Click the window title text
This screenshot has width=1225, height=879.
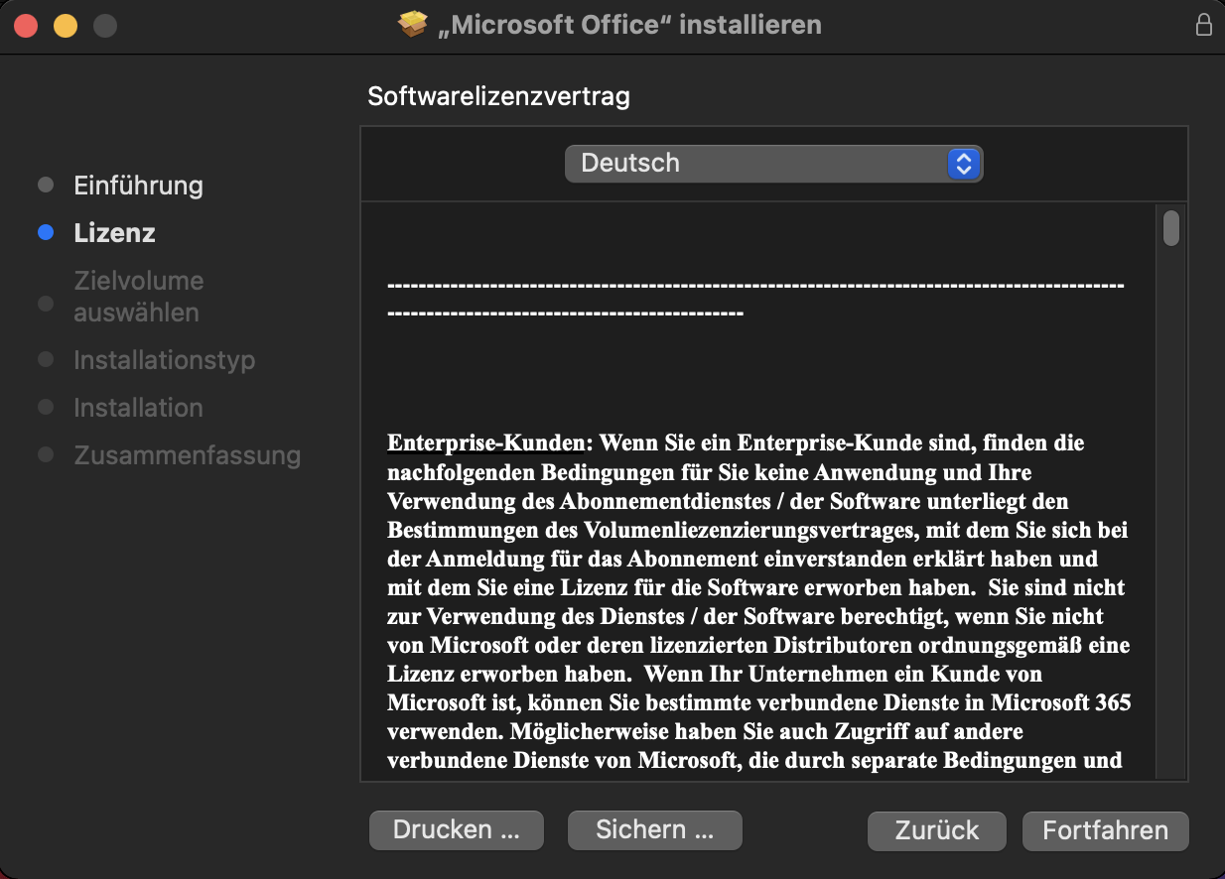629,25
